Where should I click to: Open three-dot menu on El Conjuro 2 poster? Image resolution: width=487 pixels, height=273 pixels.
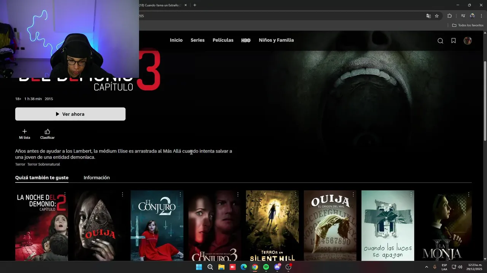[180, 194]
